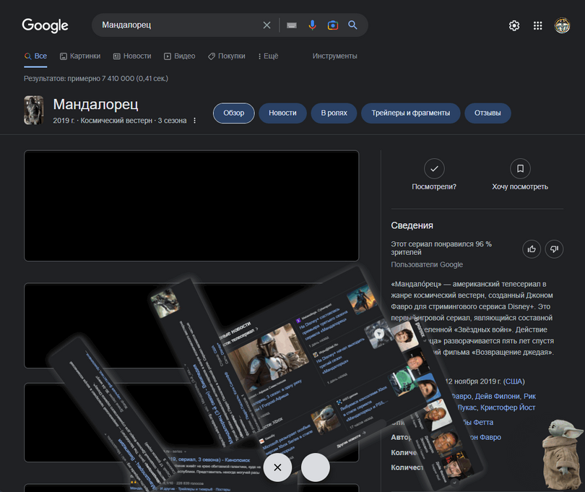Select the В ролях chip
Viewport: 585px width, 492px height.
pyautogui.click(x=334, y=113)
